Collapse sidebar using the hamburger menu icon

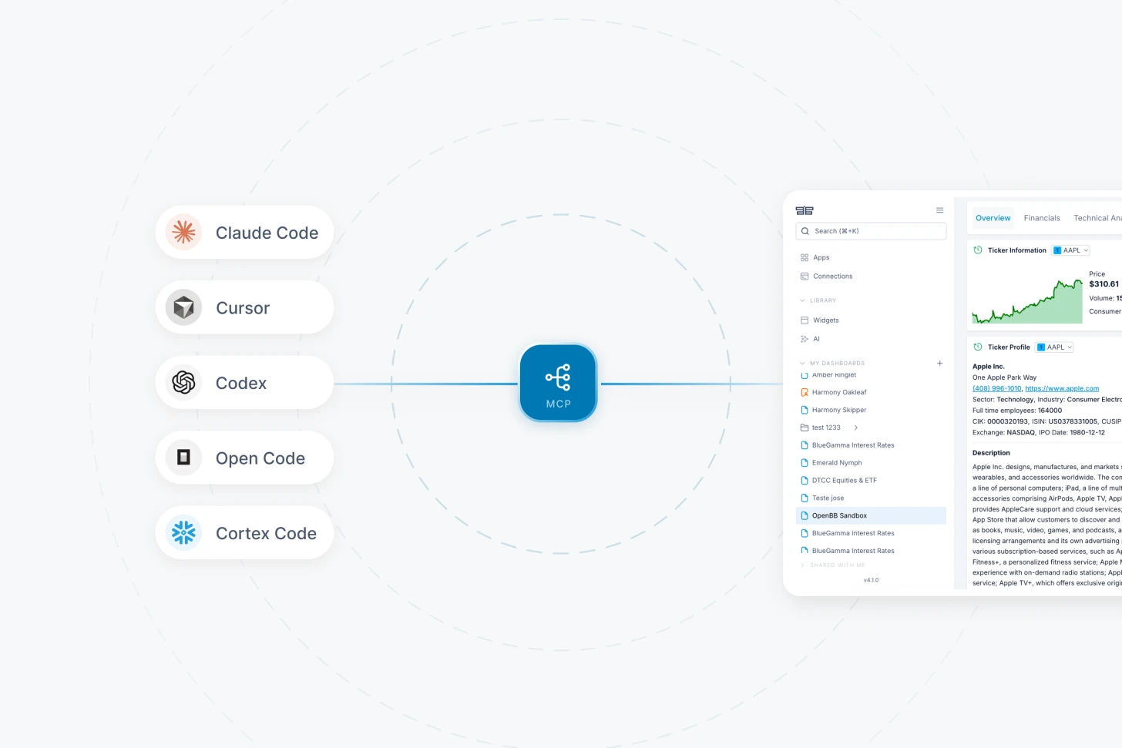pos(939,210)
